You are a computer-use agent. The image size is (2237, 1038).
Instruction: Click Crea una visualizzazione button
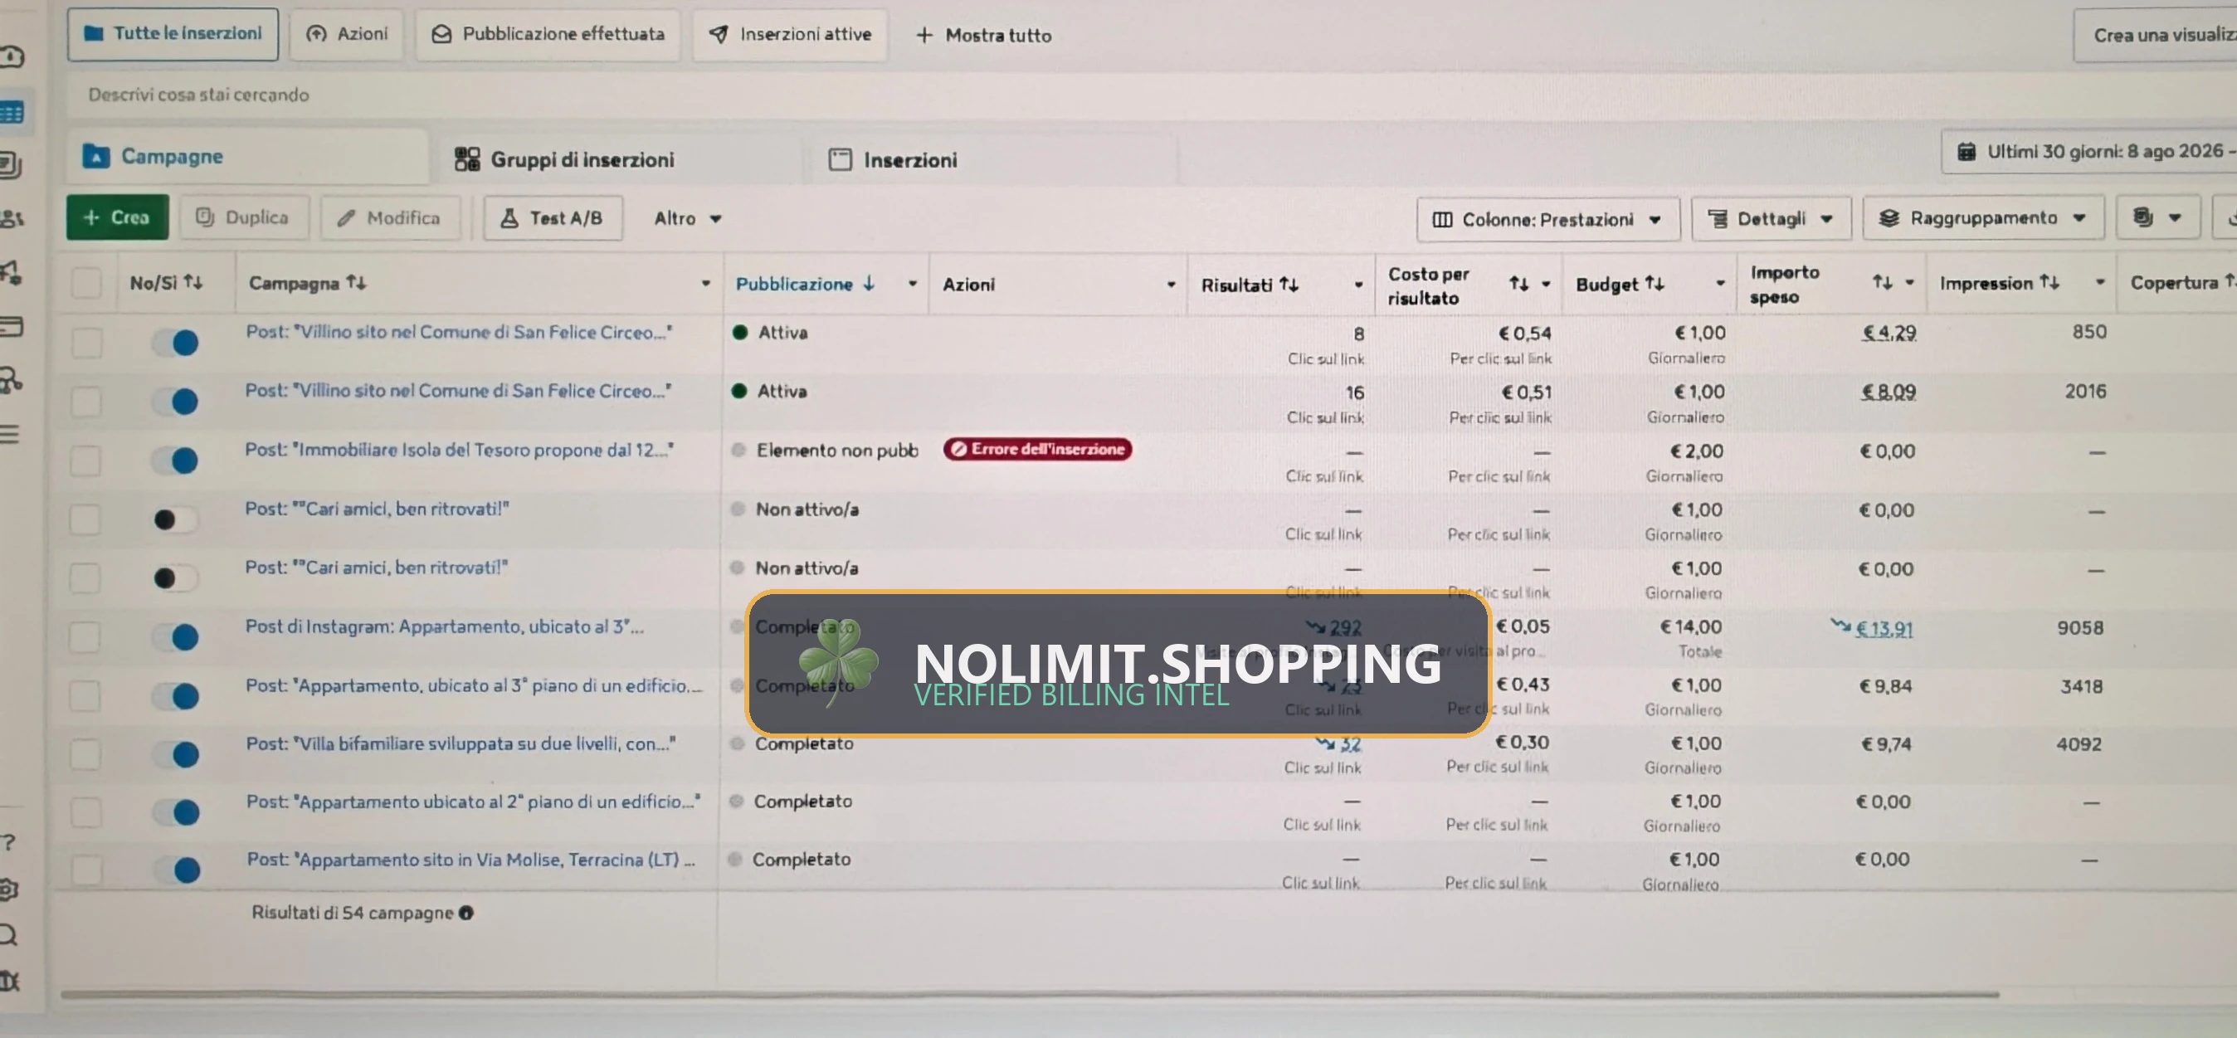2156,35
